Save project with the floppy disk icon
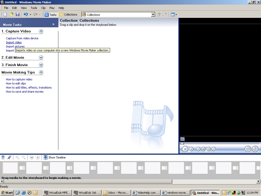Screen dimensions: 261x196 tap(18, 15)
